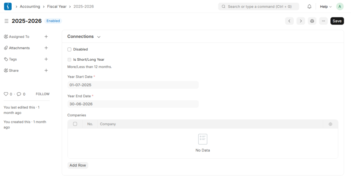Add an assignee with Assigned To plus

pos(46,36)
